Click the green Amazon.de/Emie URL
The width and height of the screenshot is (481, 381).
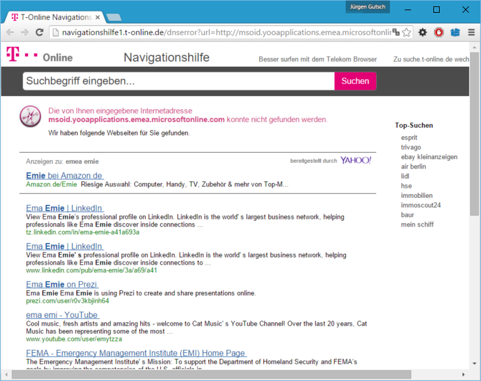click(x=51, y=184)
